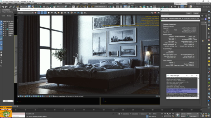Click RGB color swatches icon in frame buffer
This screenshot has width=211, height=118.
pos(35,13)
